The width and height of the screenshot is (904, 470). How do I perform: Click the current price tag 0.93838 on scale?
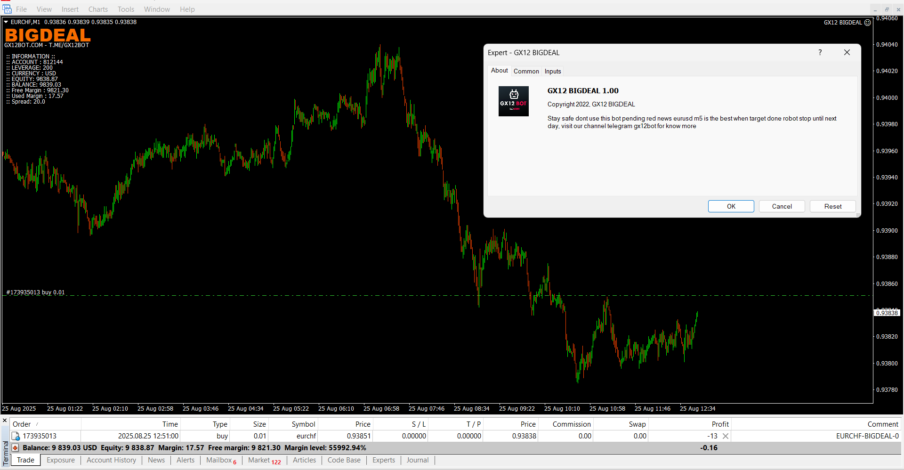(887, 313)
